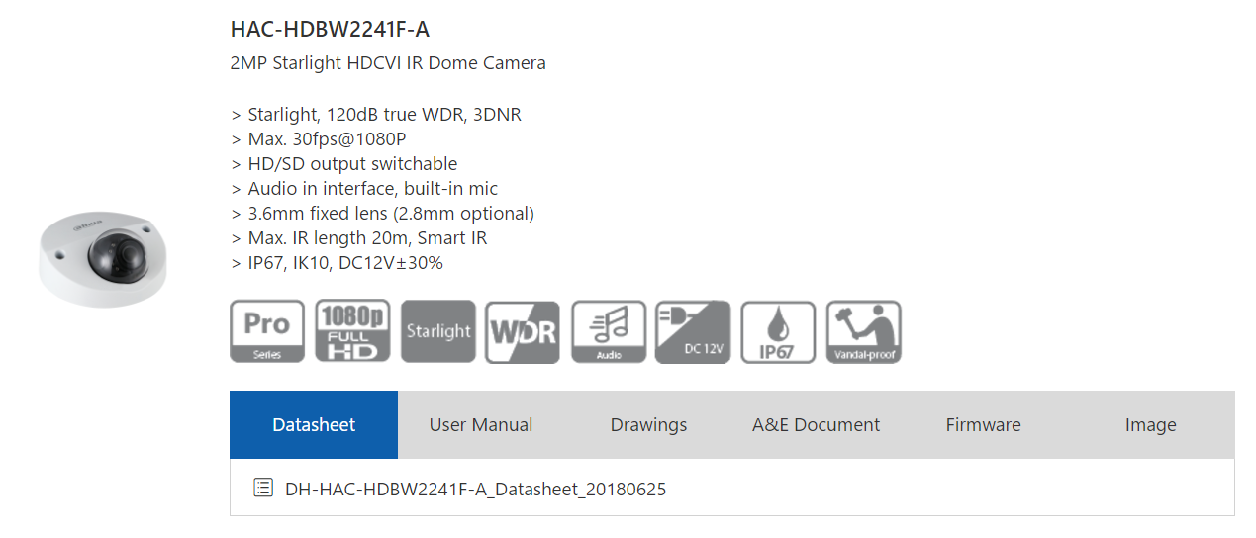Select the Datasheet tab

(x=314, y=425)
